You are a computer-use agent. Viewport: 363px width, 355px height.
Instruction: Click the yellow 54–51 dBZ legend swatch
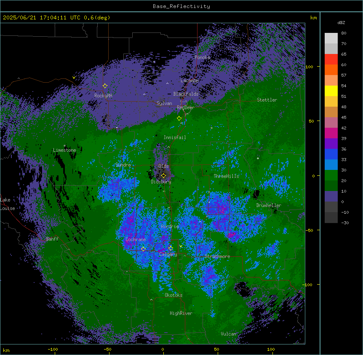point(331,91)
